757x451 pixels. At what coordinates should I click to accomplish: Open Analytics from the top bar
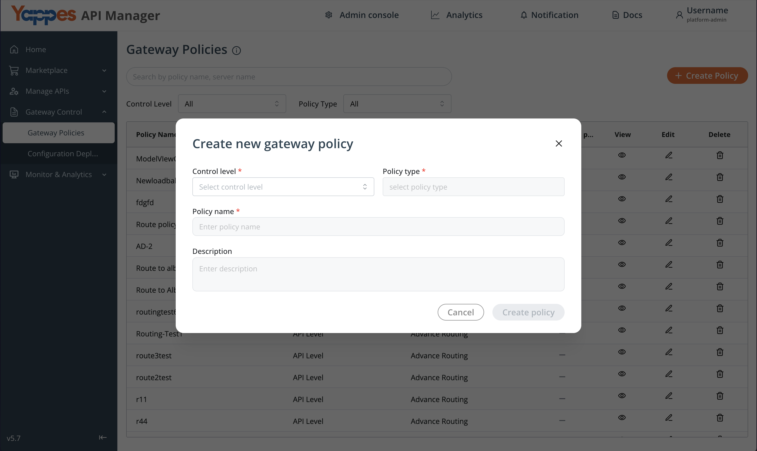(456, 15)
